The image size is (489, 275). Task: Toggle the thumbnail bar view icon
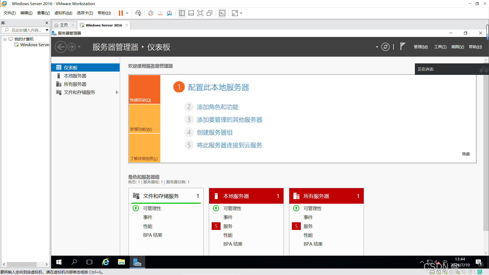[x=191, y=13]
